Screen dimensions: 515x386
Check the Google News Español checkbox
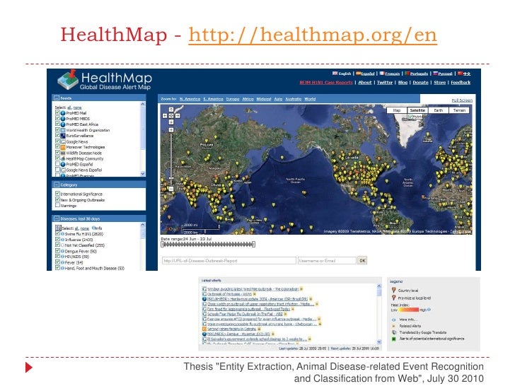pos(57,170)
